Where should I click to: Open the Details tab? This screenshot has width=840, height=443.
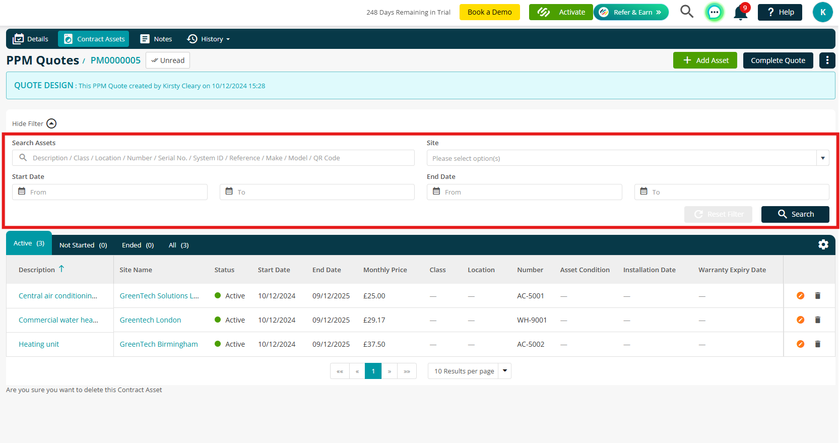[31, 39]
